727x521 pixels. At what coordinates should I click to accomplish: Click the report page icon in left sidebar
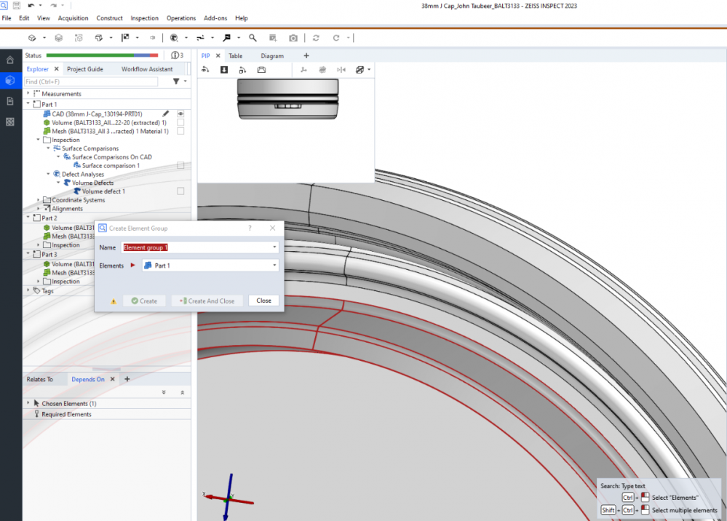(10, 101)
